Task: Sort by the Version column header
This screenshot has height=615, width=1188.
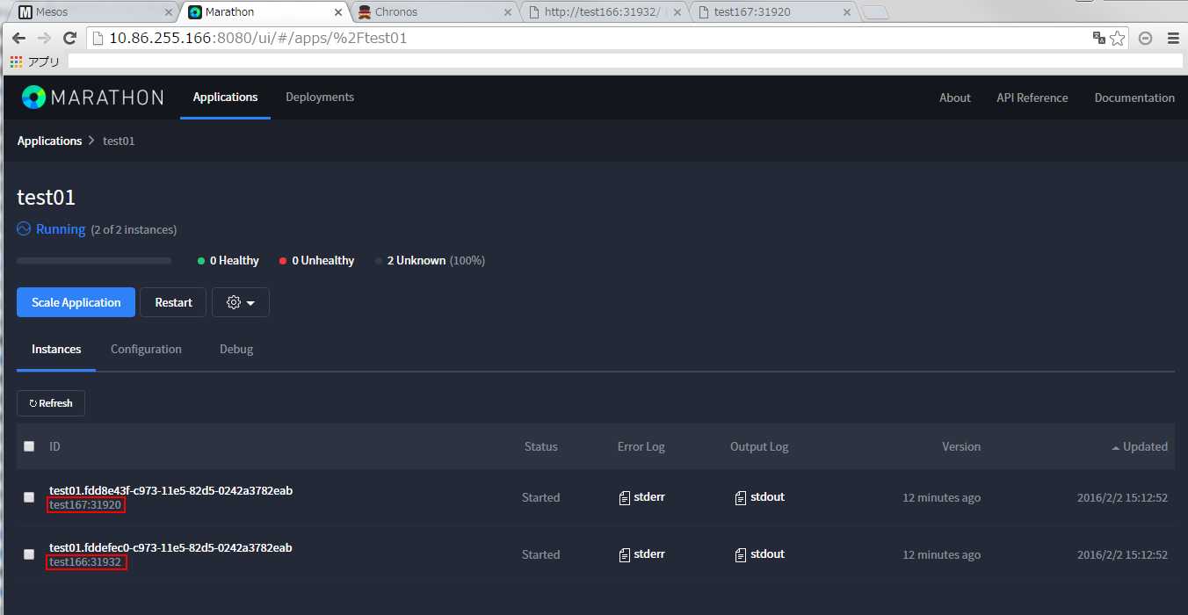Action: tap(961, 446)
